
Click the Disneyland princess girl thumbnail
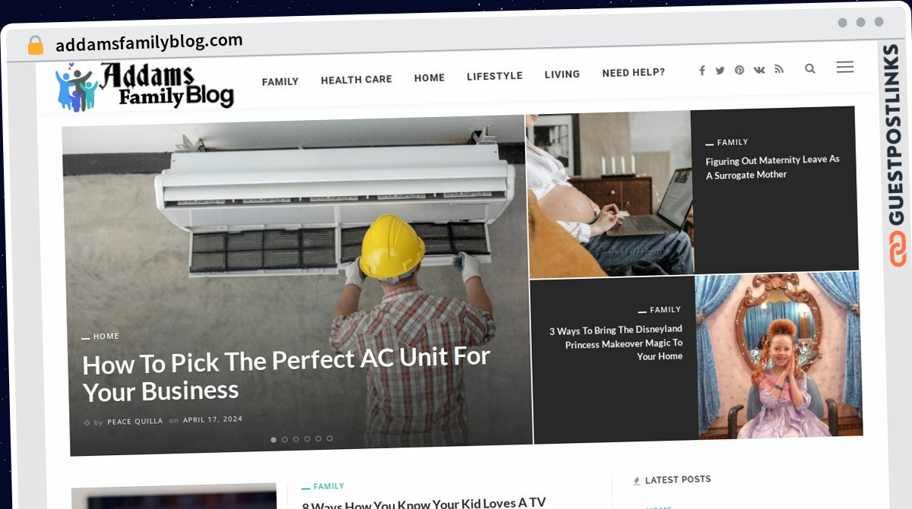tap(780, 356)
